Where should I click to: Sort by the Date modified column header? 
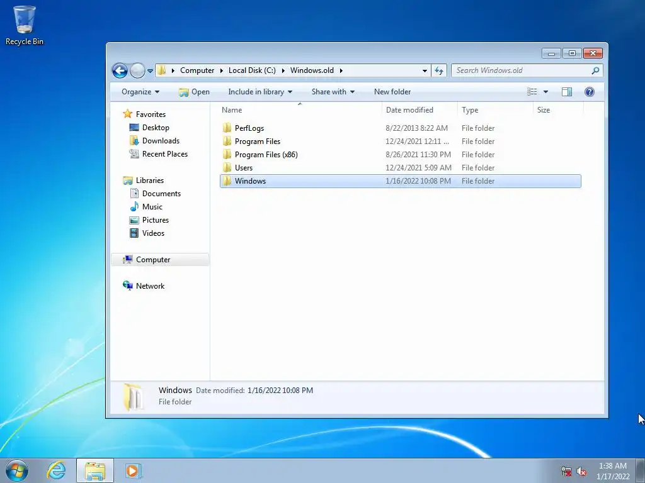point(419,109)
